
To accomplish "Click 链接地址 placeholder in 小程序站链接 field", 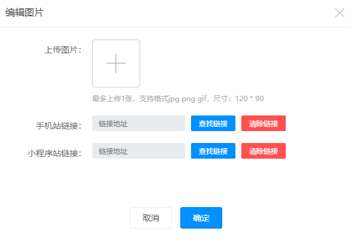I will click(113, 151).
